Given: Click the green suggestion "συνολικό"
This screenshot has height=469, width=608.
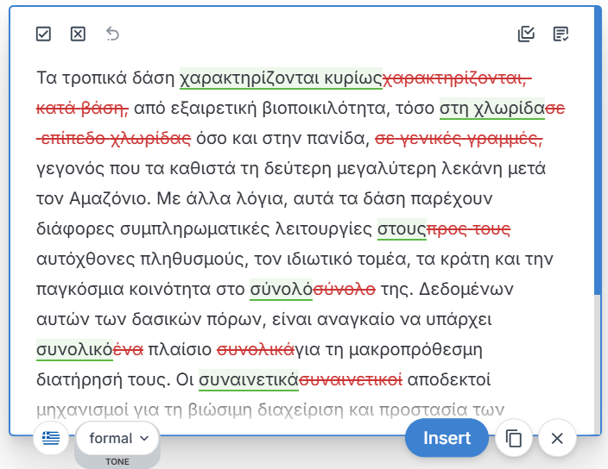Looking at the screenshot, I should coord(74,350).
